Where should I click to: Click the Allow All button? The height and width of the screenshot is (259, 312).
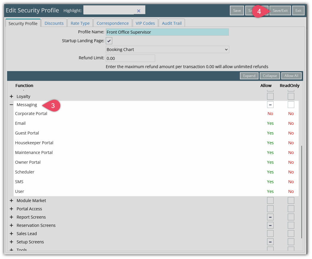[291, 76]
